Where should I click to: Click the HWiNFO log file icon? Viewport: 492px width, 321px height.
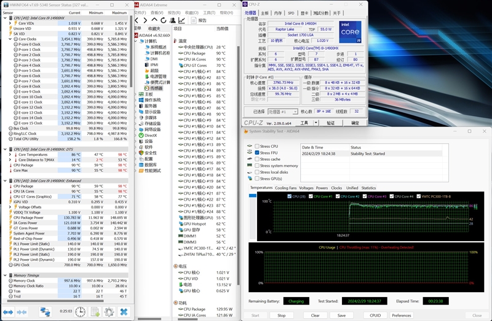(95, 312)
